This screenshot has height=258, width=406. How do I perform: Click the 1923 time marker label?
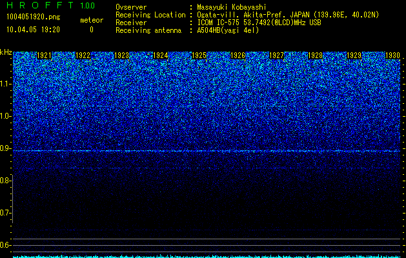121,55
